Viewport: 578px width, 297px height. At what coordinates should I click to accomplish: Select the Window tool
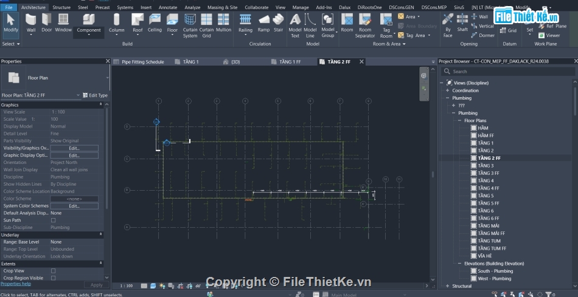pos(63,23)
